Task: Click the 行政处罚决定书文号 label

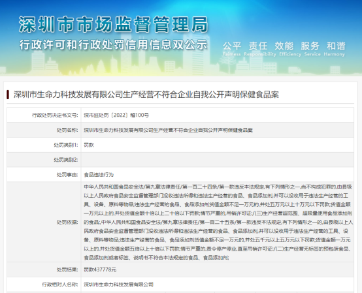Action: pos(55,115)
